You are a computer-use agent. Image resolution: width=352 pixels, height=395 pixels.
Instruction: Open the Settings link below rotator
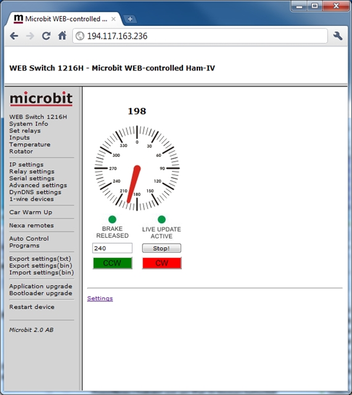pyautogui.click(x=100, y=299)
